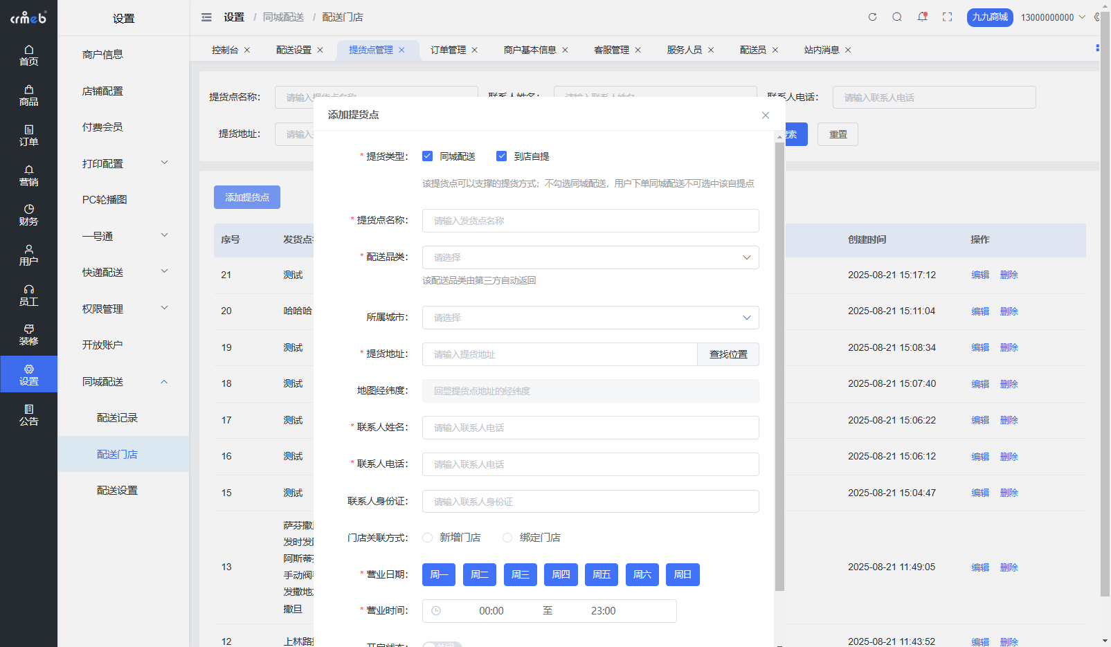The width and height of the screenshot is (1111, 647).
Task: Click the refresh icon in top bar
Action: pyautogui.click(x=872, y=17)
